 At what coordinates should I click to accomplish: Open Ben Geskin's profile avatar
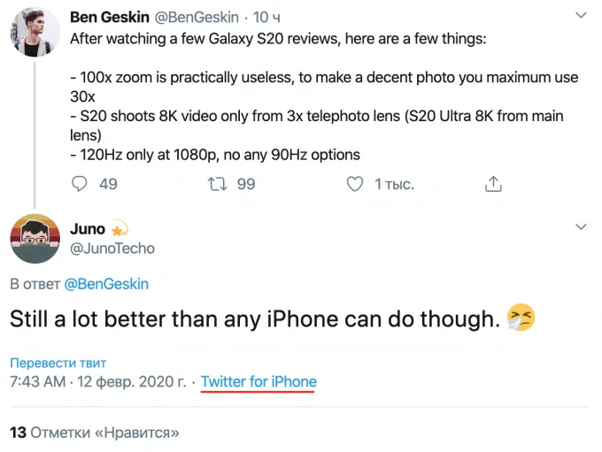pos(35,33)
